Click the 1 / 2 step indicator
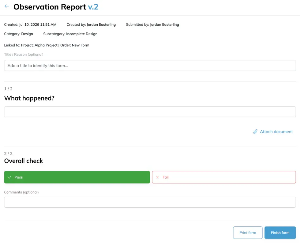Viewport: 300px width, 245px height. click(x=8, y=89)
